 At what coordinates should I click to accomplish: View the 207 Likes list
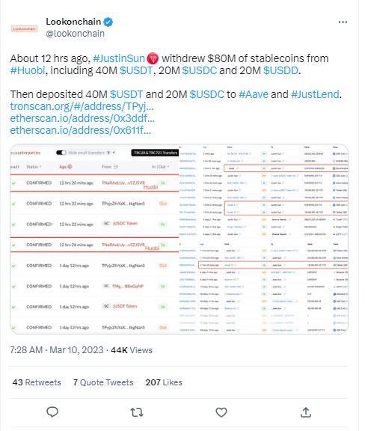pyautogui.click(x=164, y=382)
